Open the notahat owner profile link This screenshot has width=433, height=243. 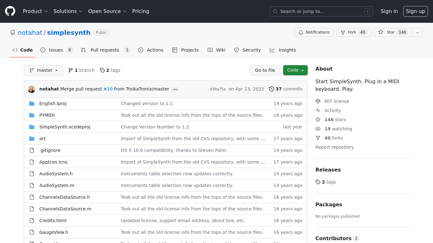(x=30, y=33)
